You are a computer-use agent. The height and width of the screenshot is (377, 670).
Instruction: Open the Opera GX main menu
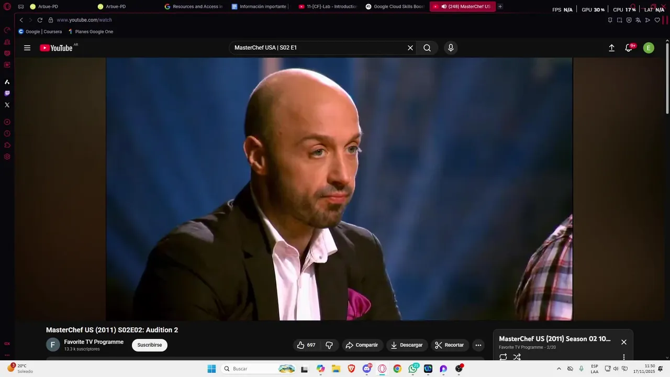click(x=7, y=6)
